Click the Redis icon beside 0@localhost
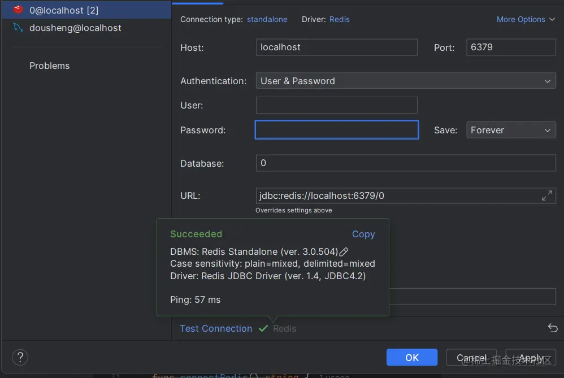 (19, 10)
